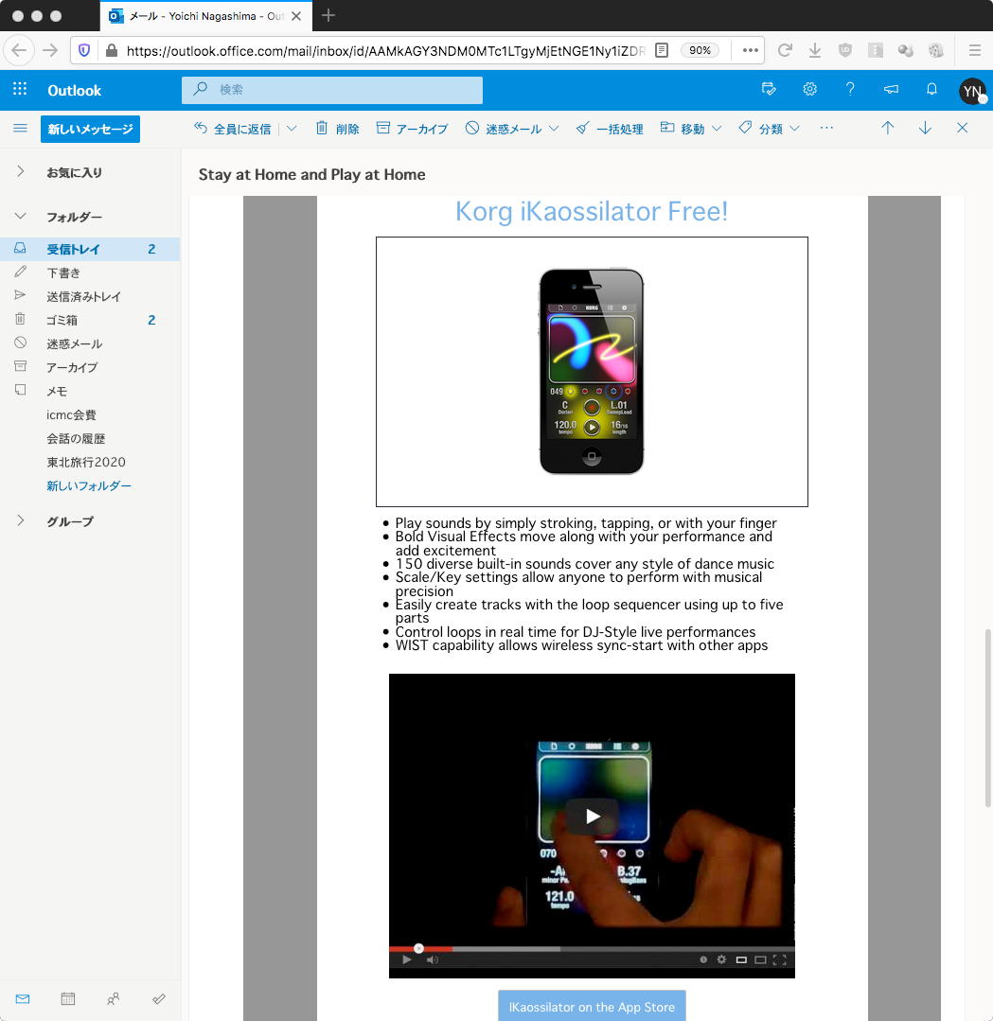This screenshot has width=993, height=1021.
Task: Open the Firefox hamburger menu
Action: pyautogui.click(x=975, y=50)
